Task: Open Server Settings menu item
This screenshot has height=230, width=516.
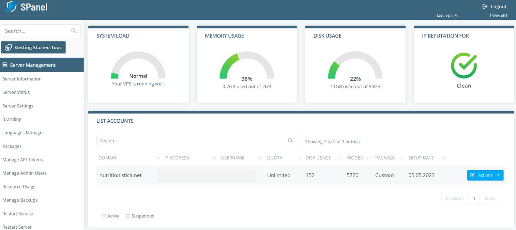Action: (x=18, y=106)
